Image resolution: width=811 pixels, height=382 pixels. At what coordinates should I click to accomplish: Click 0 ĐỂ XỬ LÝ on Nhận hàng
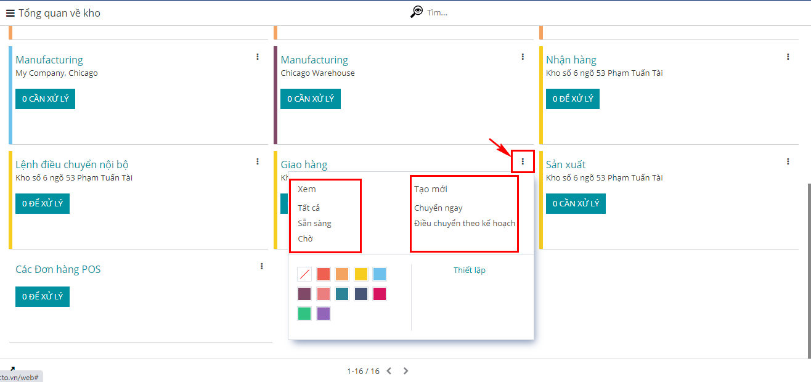tap(573, 99)
